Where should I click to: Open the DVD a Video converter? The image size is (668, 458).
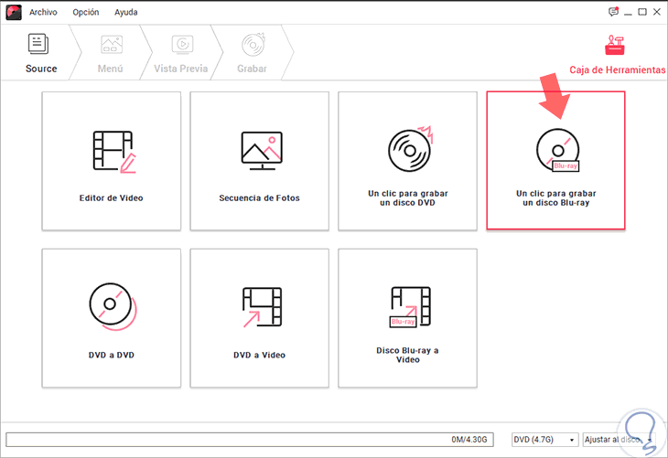coord(260,318)
